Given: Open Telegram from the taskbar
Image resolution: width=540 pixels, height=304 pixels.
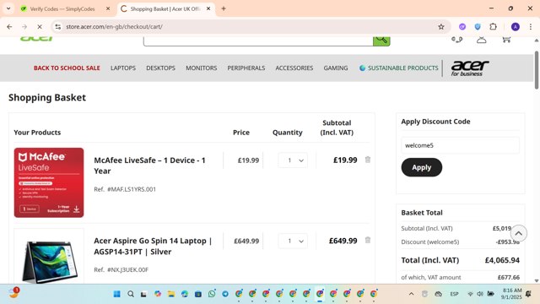Looking at the screenshot, I should [x=225, y=294].
